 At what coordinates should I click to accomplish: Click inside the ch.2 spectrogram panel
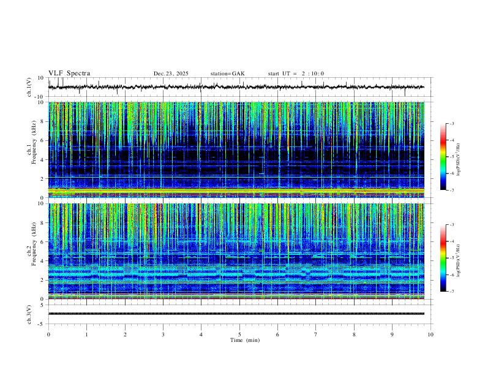tap(236, 251)
